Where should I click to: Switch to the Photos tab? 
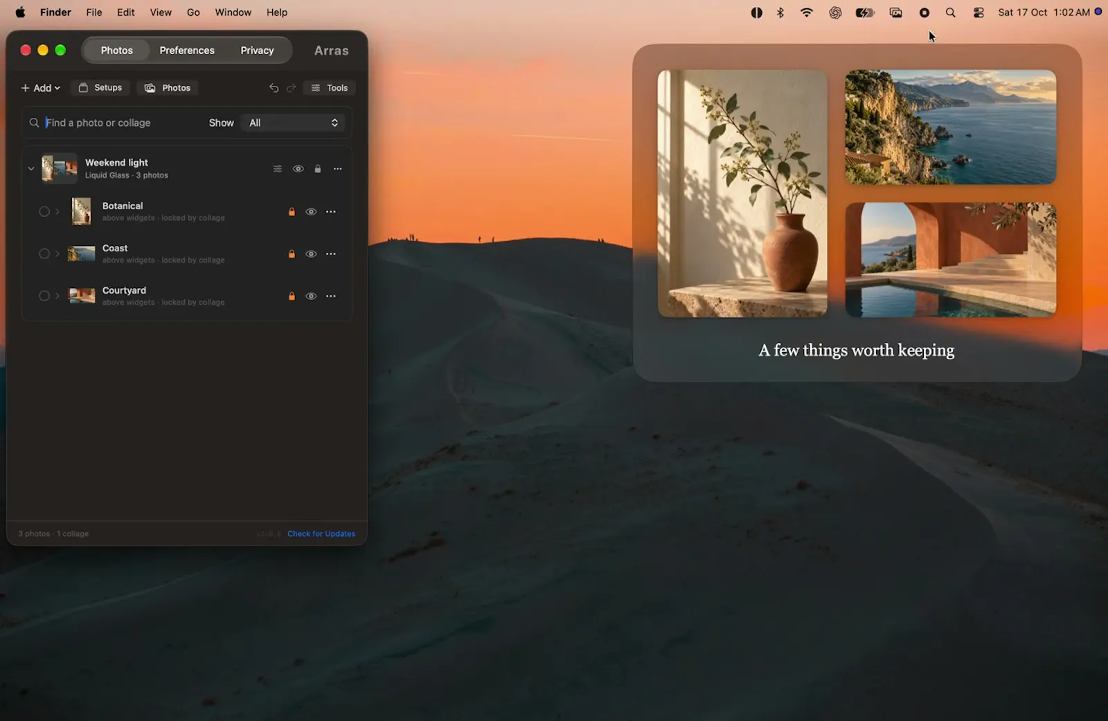pos(116,51)
